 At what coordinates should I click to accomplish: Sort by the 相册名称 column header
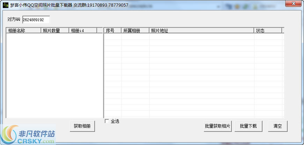point(23,31)
